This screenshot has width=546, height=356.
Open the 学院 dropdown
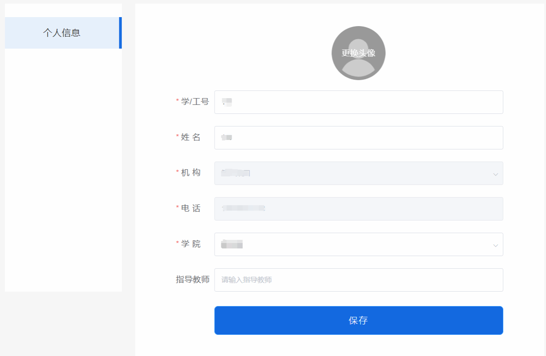(x=358, y=244)
